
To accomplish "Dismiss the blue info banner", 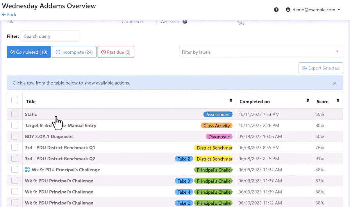I will click(335, 83).
